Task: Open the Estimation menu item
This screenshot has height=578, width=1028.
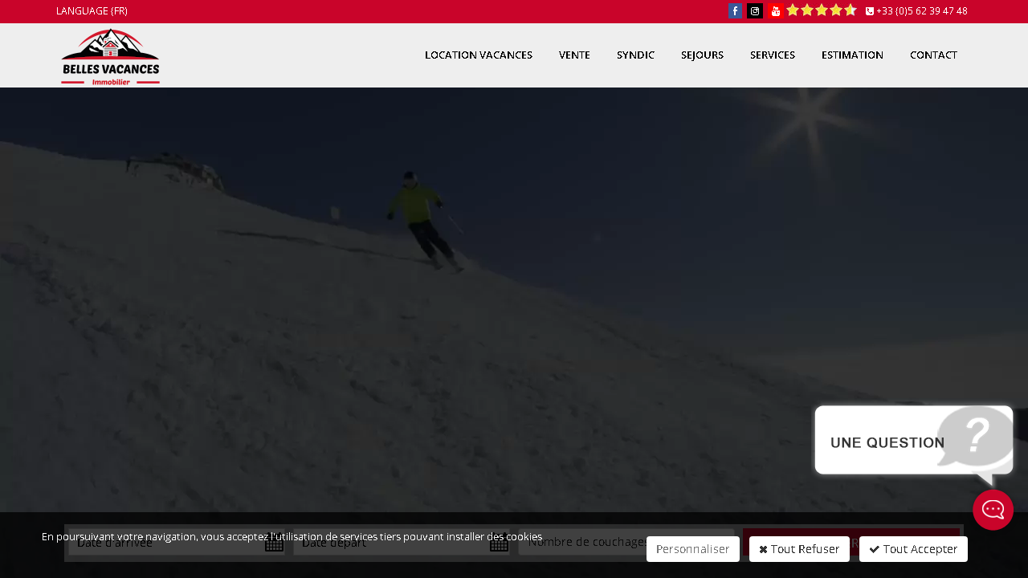Action: tap(852, 55)
